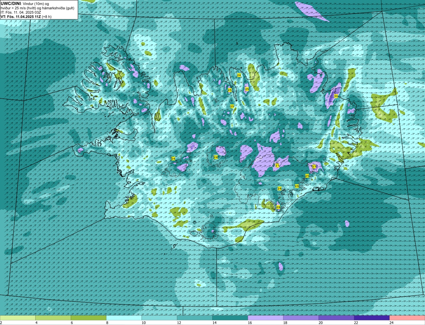Click the colorbar tick label '20'
This screenshot has height=325, width=425.
click(320, 323)
